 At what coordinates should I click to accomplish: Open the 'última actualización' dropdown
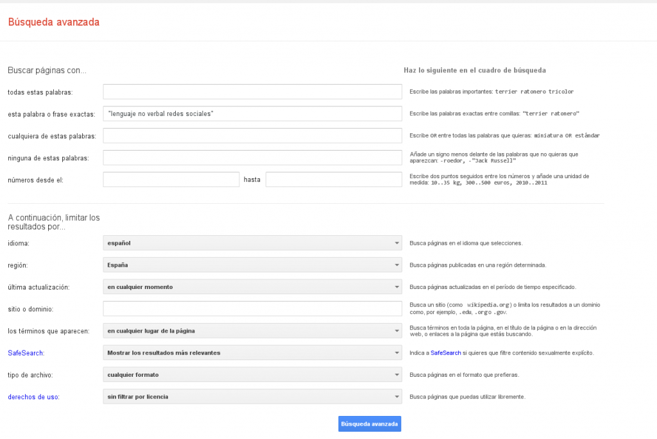click(x=252, y=286)
